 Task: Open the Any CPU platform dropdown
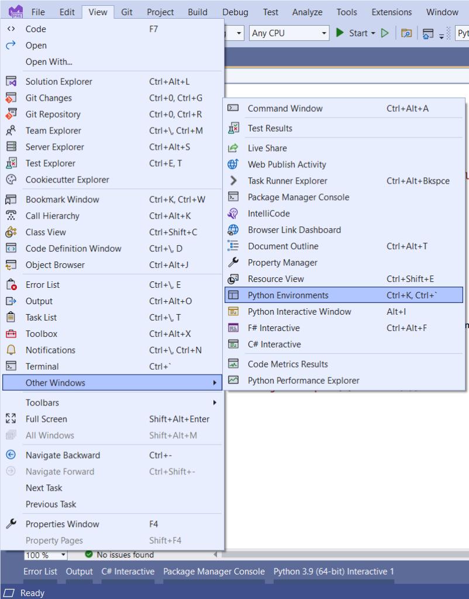coord(289,33)
